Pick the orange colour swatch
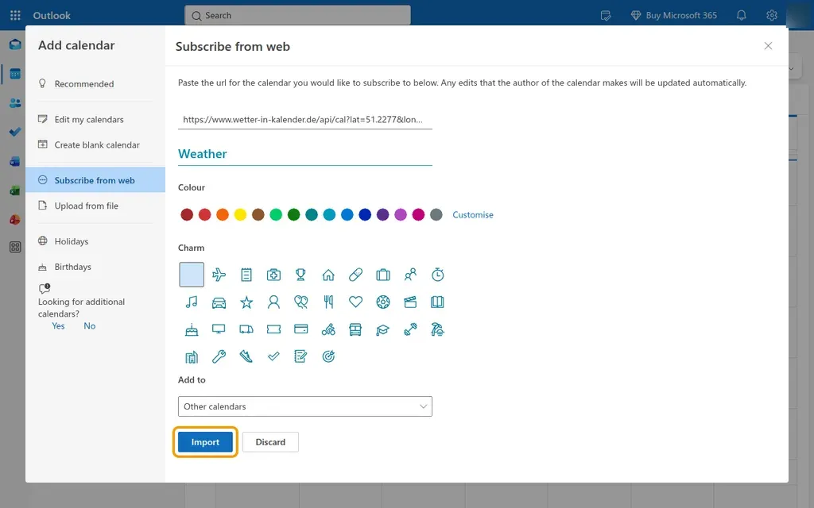This screenshot has height=508, width=814. click(x=223, y=214)
